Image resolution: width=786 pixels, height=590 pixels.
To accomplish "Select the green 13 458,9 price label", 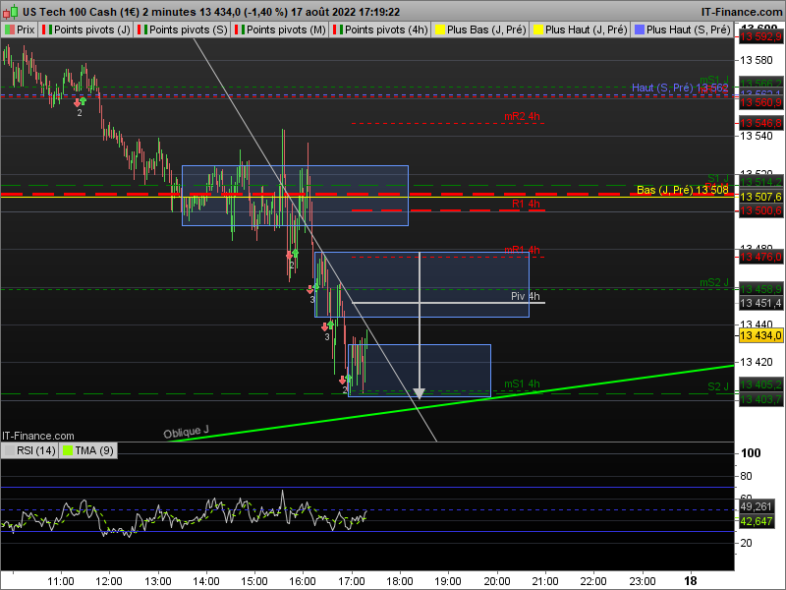I will tap(760, 289).
